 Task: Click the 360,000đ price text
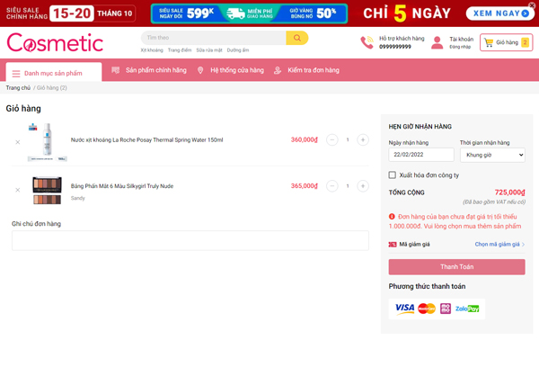[305, 139]
